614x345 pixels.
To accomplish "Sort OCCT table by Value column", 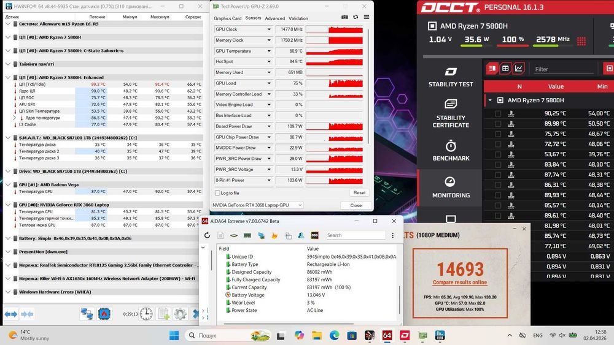I will tap(556, 86).
